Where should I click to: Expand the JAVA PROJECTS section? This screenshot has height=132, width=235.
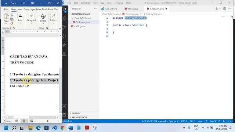pos(84,117)
